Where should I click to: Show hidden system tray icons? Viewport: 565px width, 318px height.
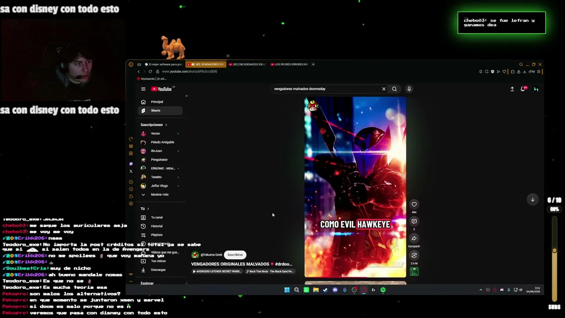(481, 290)
